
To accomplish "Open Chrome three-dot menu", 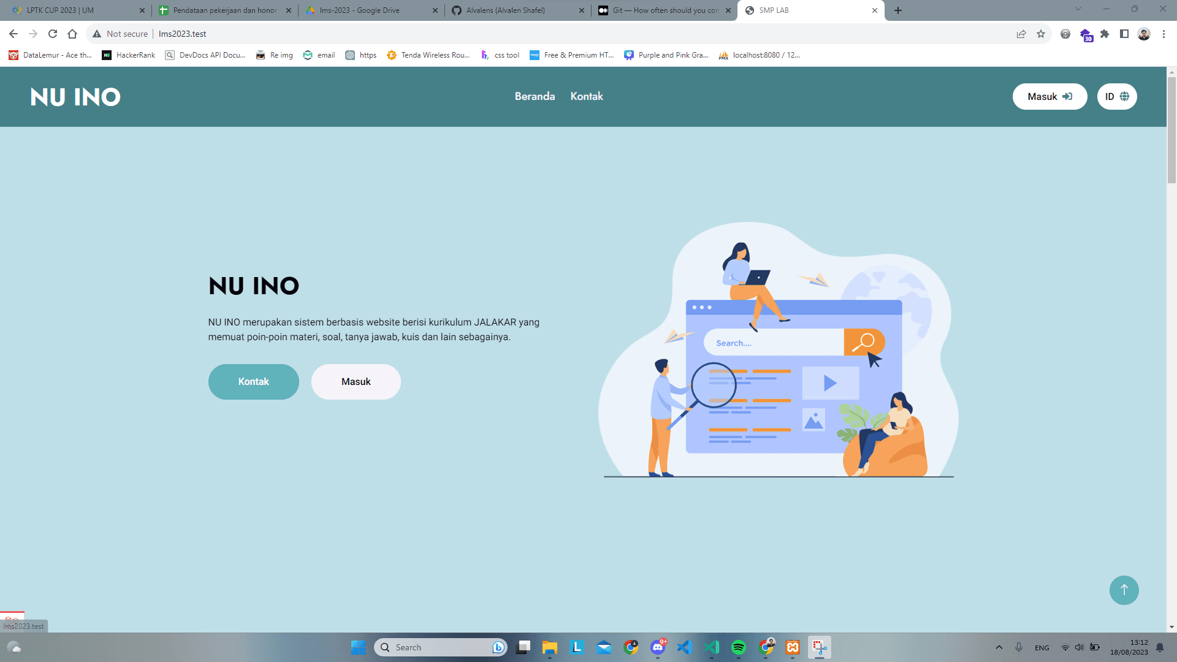I will (1164, 34).
